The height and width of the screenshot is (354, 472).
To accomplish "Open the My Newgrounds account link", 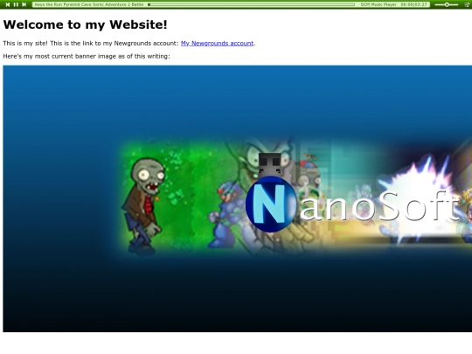I will [x=217, y=44].
